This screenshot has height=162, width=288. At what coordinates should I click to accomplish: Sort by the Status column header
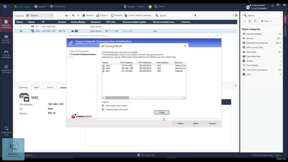(x=20, y=22)
